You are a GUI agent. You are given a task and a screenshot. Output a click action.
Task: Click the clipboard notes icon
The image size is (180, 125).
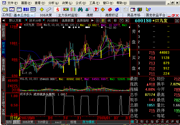(126, 9)
